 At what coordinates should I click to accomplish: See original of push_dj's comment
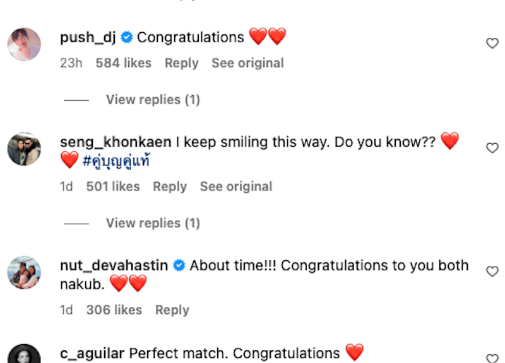(247, 63)
